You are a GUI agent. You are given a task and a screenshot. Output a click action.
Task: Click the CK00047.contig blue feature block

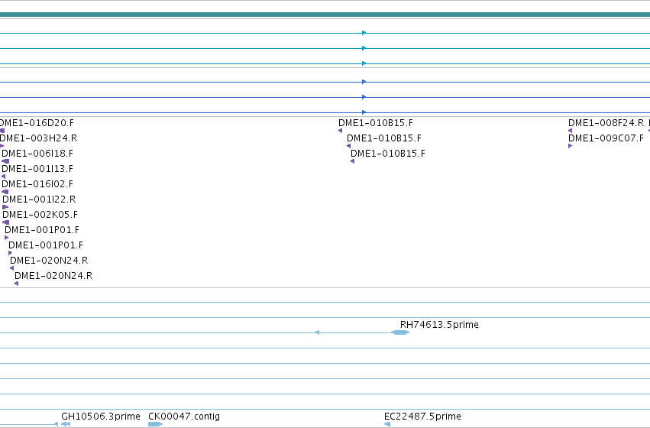pos(156,424)
